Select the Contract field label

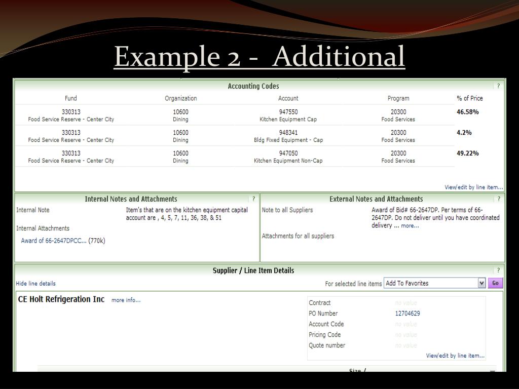[x=319, y=303]
